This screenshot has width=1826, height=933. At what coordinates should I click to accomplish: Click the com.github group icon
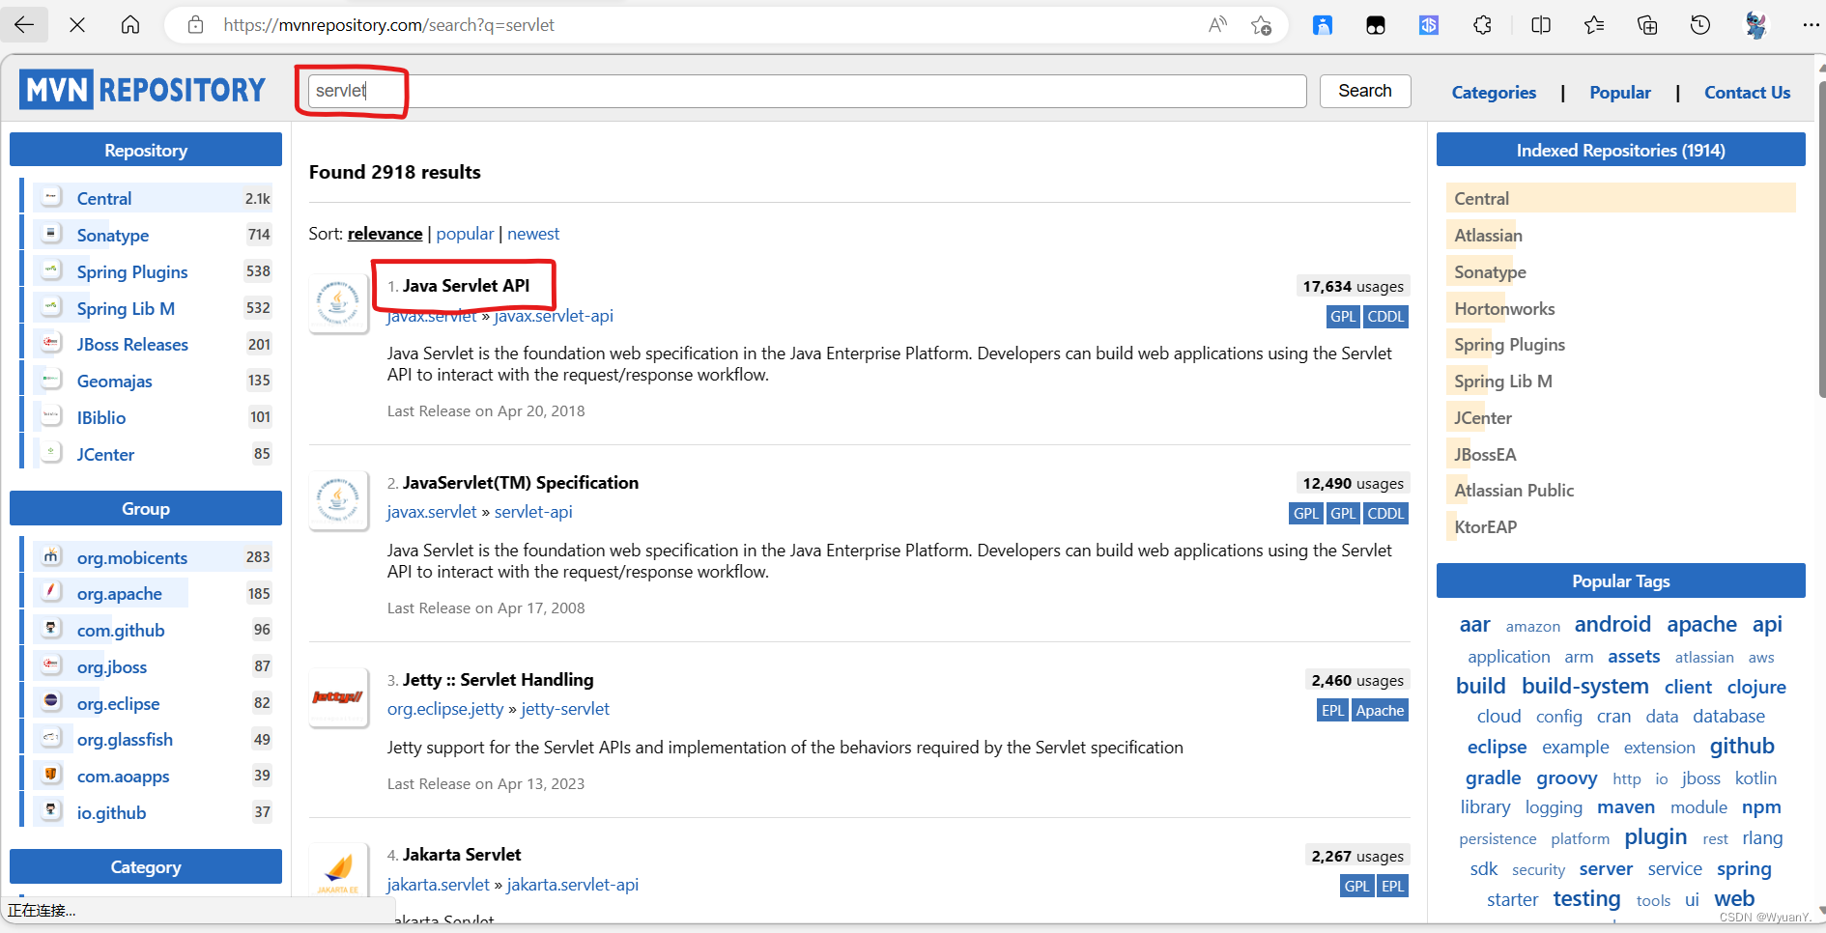pyautogui.click(x=51, y=626)
